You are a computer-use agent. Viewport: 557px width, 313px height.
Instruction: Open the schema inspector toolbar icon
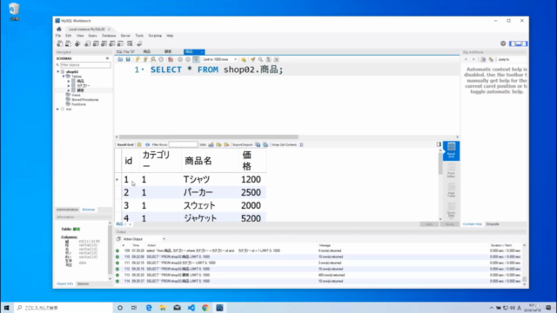pos(77,43)
